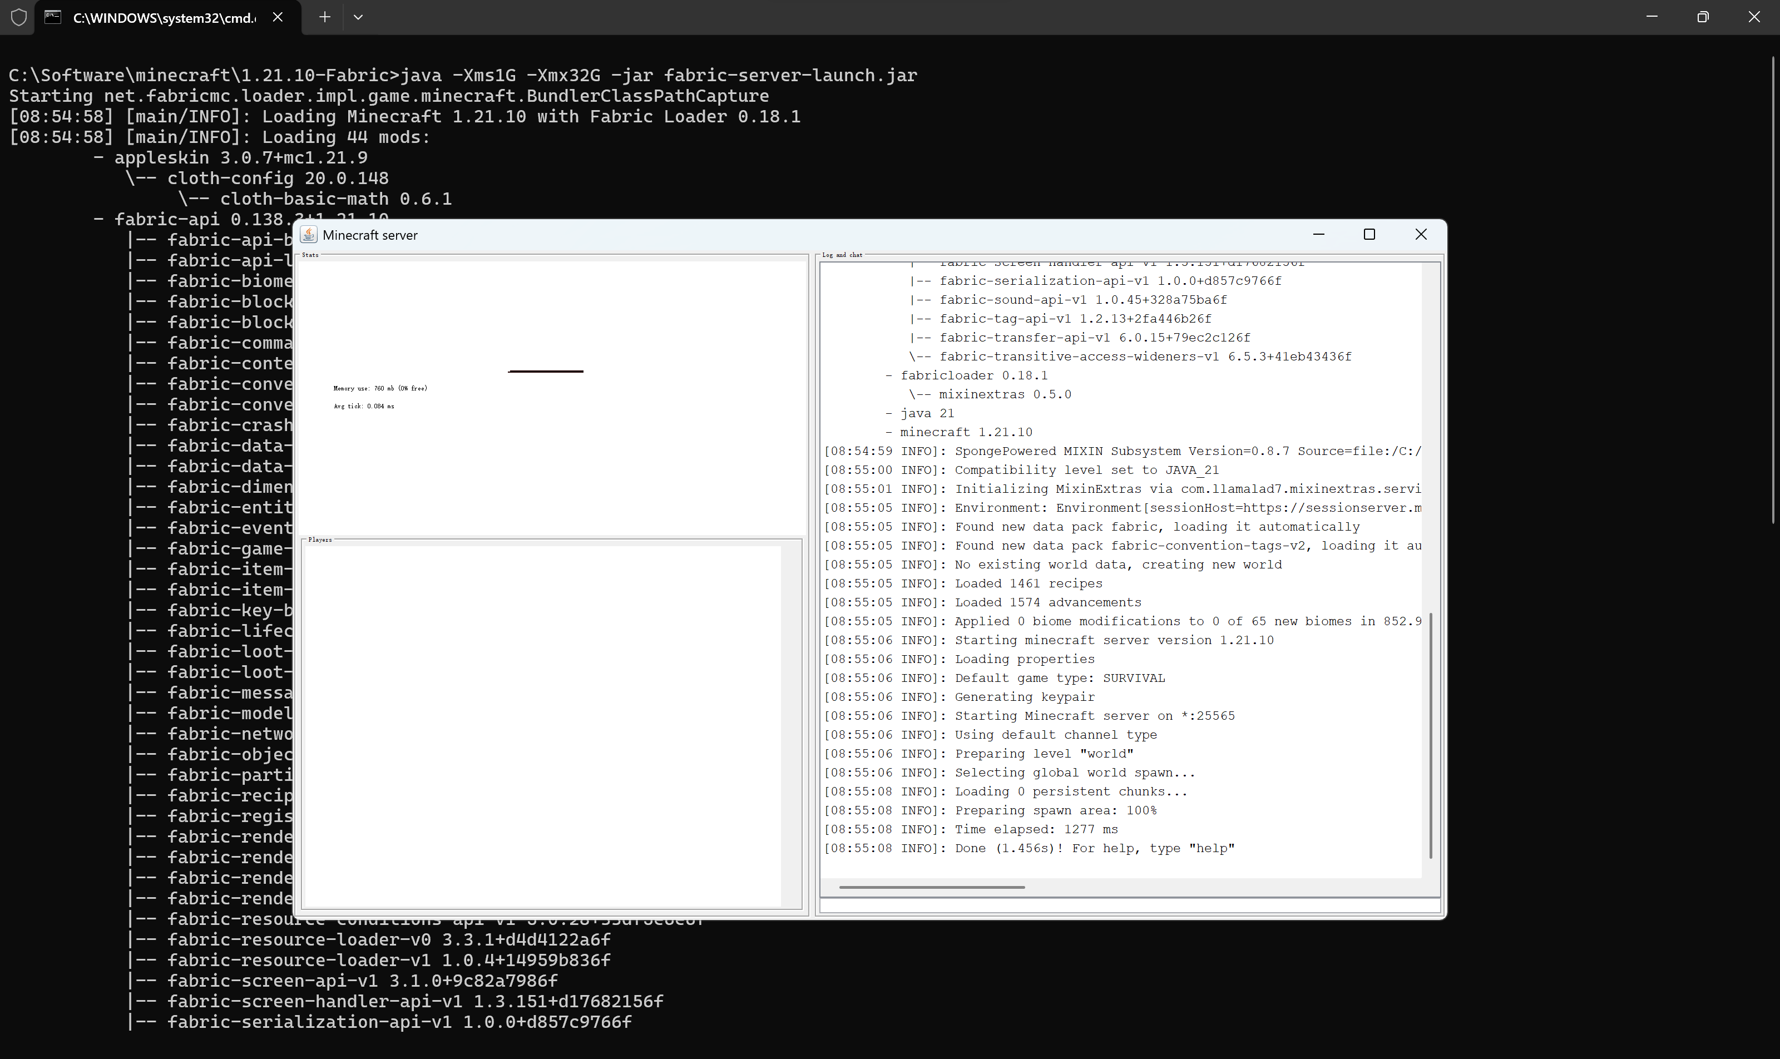Minimize the Minecraft server window
The width and height of the screenshot is (1780, 1059).
click(x=1319, y=235)
